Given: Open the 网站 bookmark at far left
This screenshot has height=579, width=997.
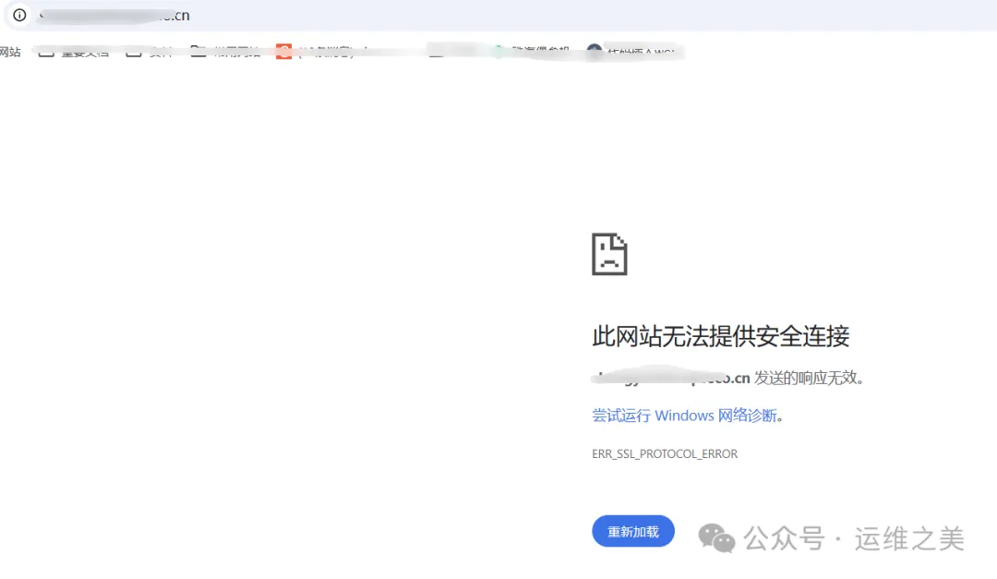Looking at the screenshot, I should pos(10,52).
